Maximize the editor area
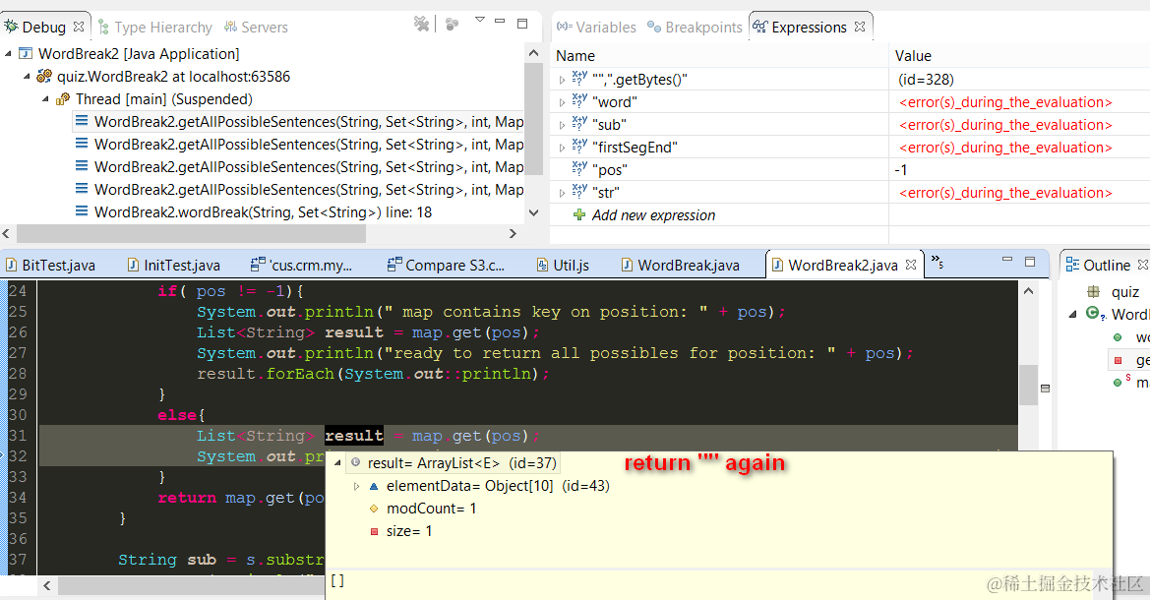1150x600 pixels. pyautogui.click(x=1030, y=261)
